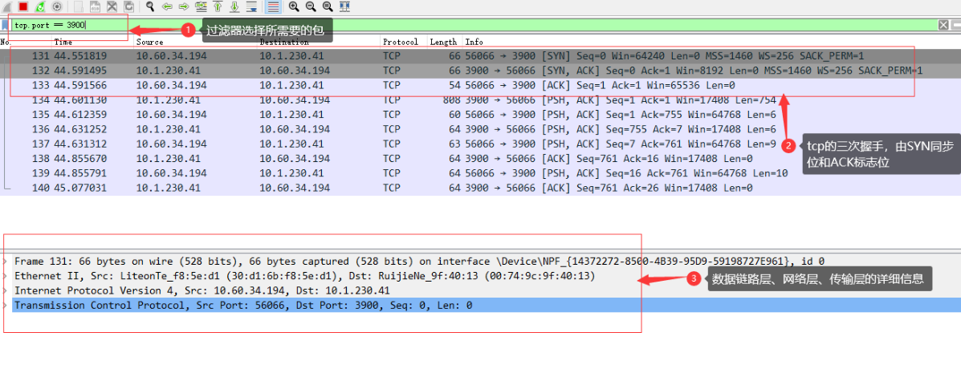Expand Transmission Control Protocol layer

point(6,305)
